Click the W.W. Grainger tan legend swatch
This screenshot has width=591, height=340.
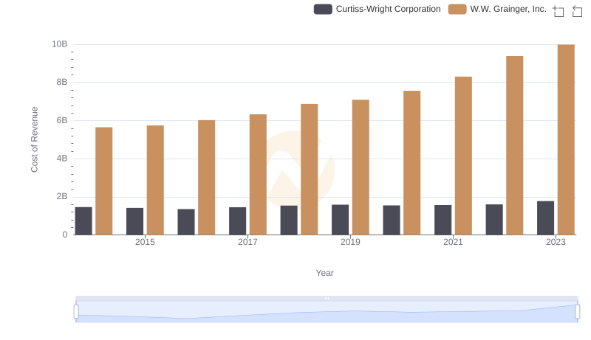tap(457, 9)
